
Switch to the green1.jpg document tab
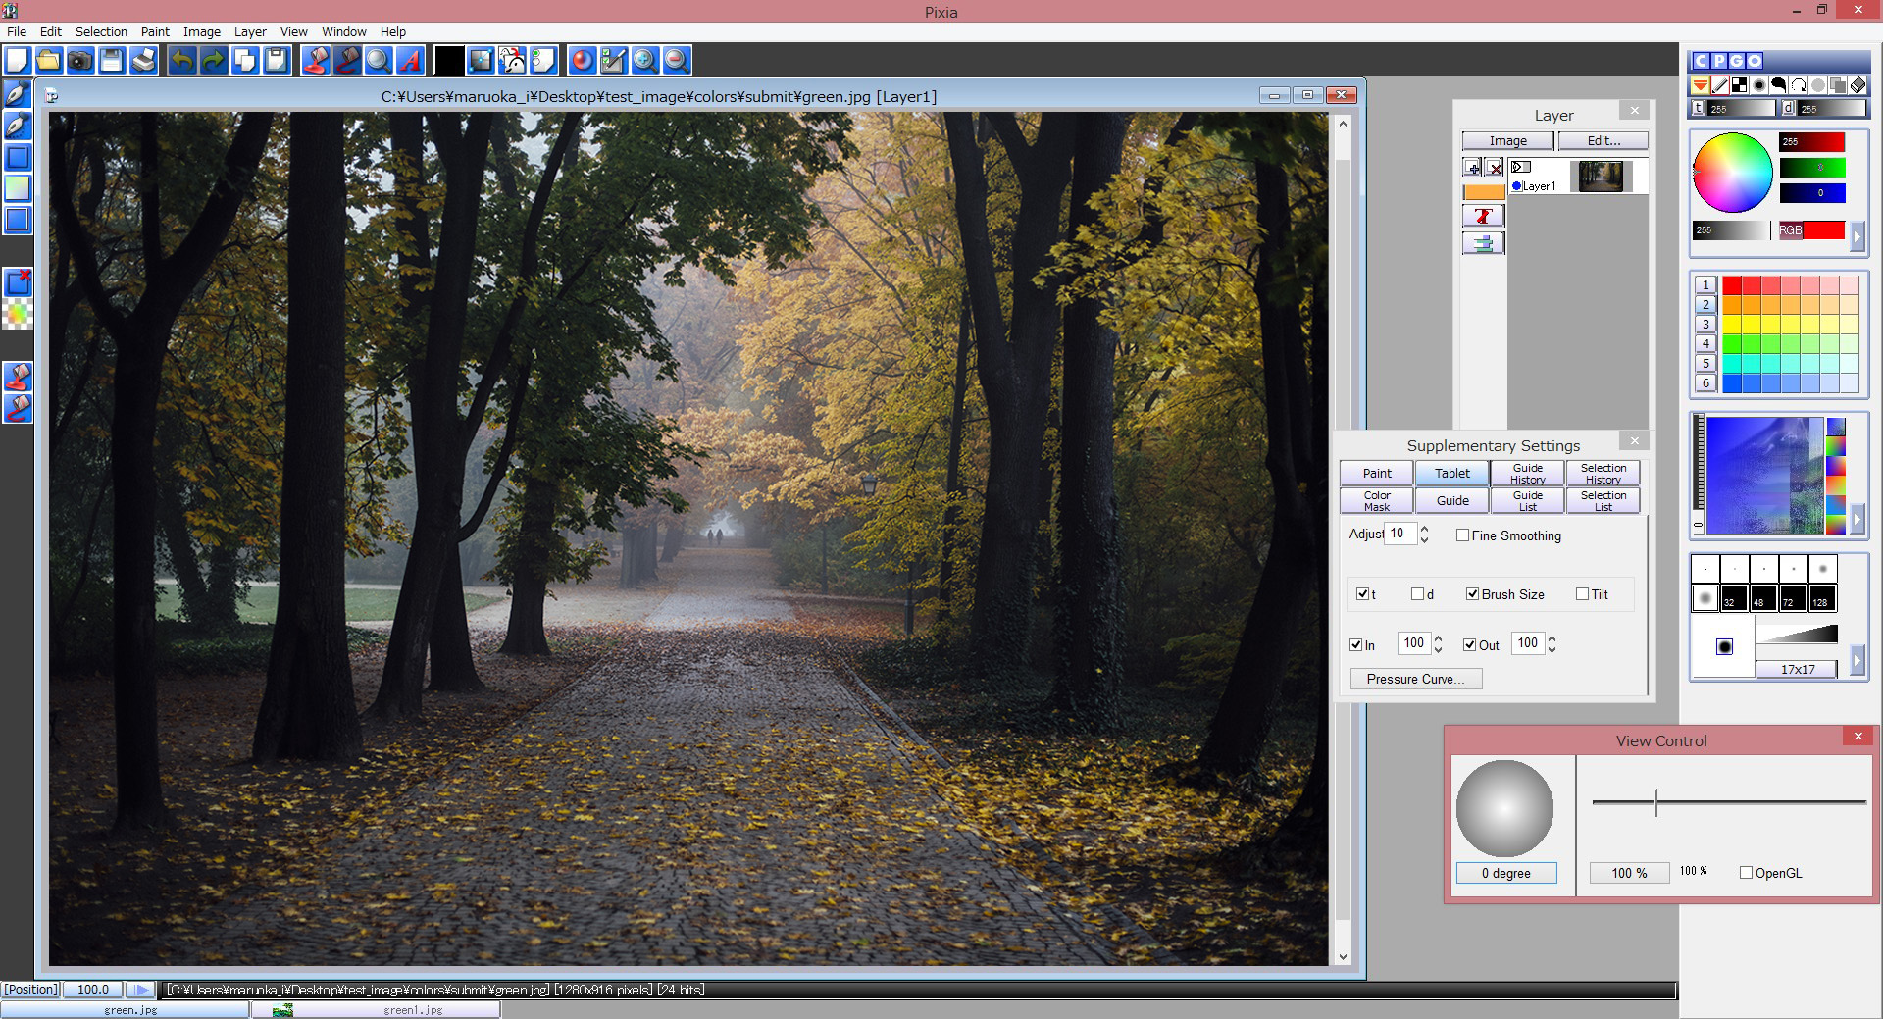point(413,1009)
